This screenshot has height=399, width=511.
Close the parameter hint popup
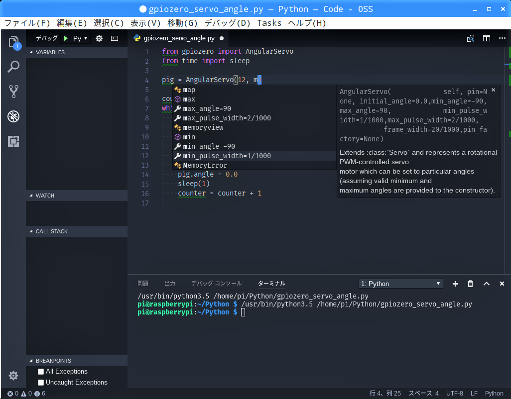[x=494, y=90]
